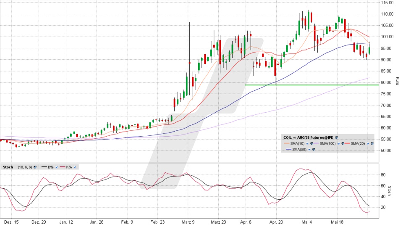The width and height of the screenshot is (403, 227).
Task: Click the globe icon next to Stoch (10, 6, 6)
Action: [35, 167]
